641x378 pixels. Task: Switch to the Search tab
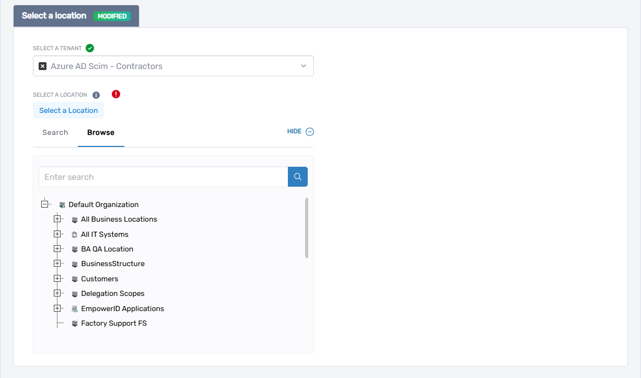tap(55, 132)
